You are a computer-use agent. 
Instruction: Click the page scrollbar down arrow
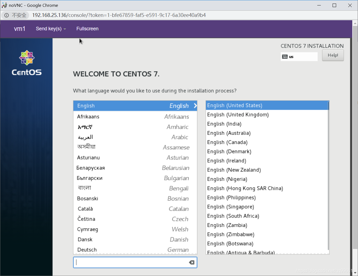coord(355,273)
